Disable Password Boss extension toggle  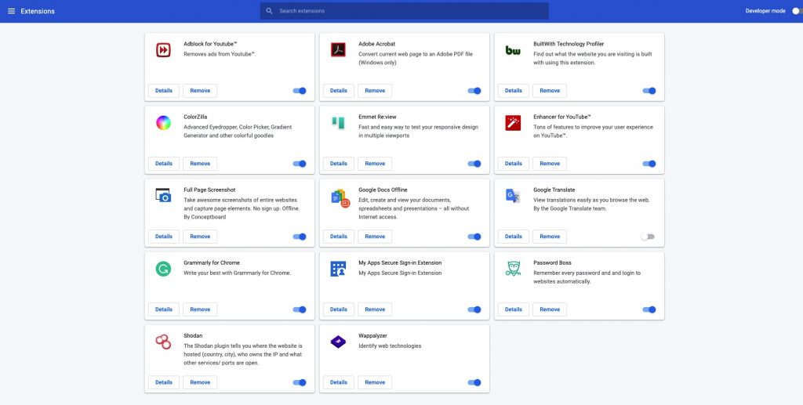[x=649, y=309]
